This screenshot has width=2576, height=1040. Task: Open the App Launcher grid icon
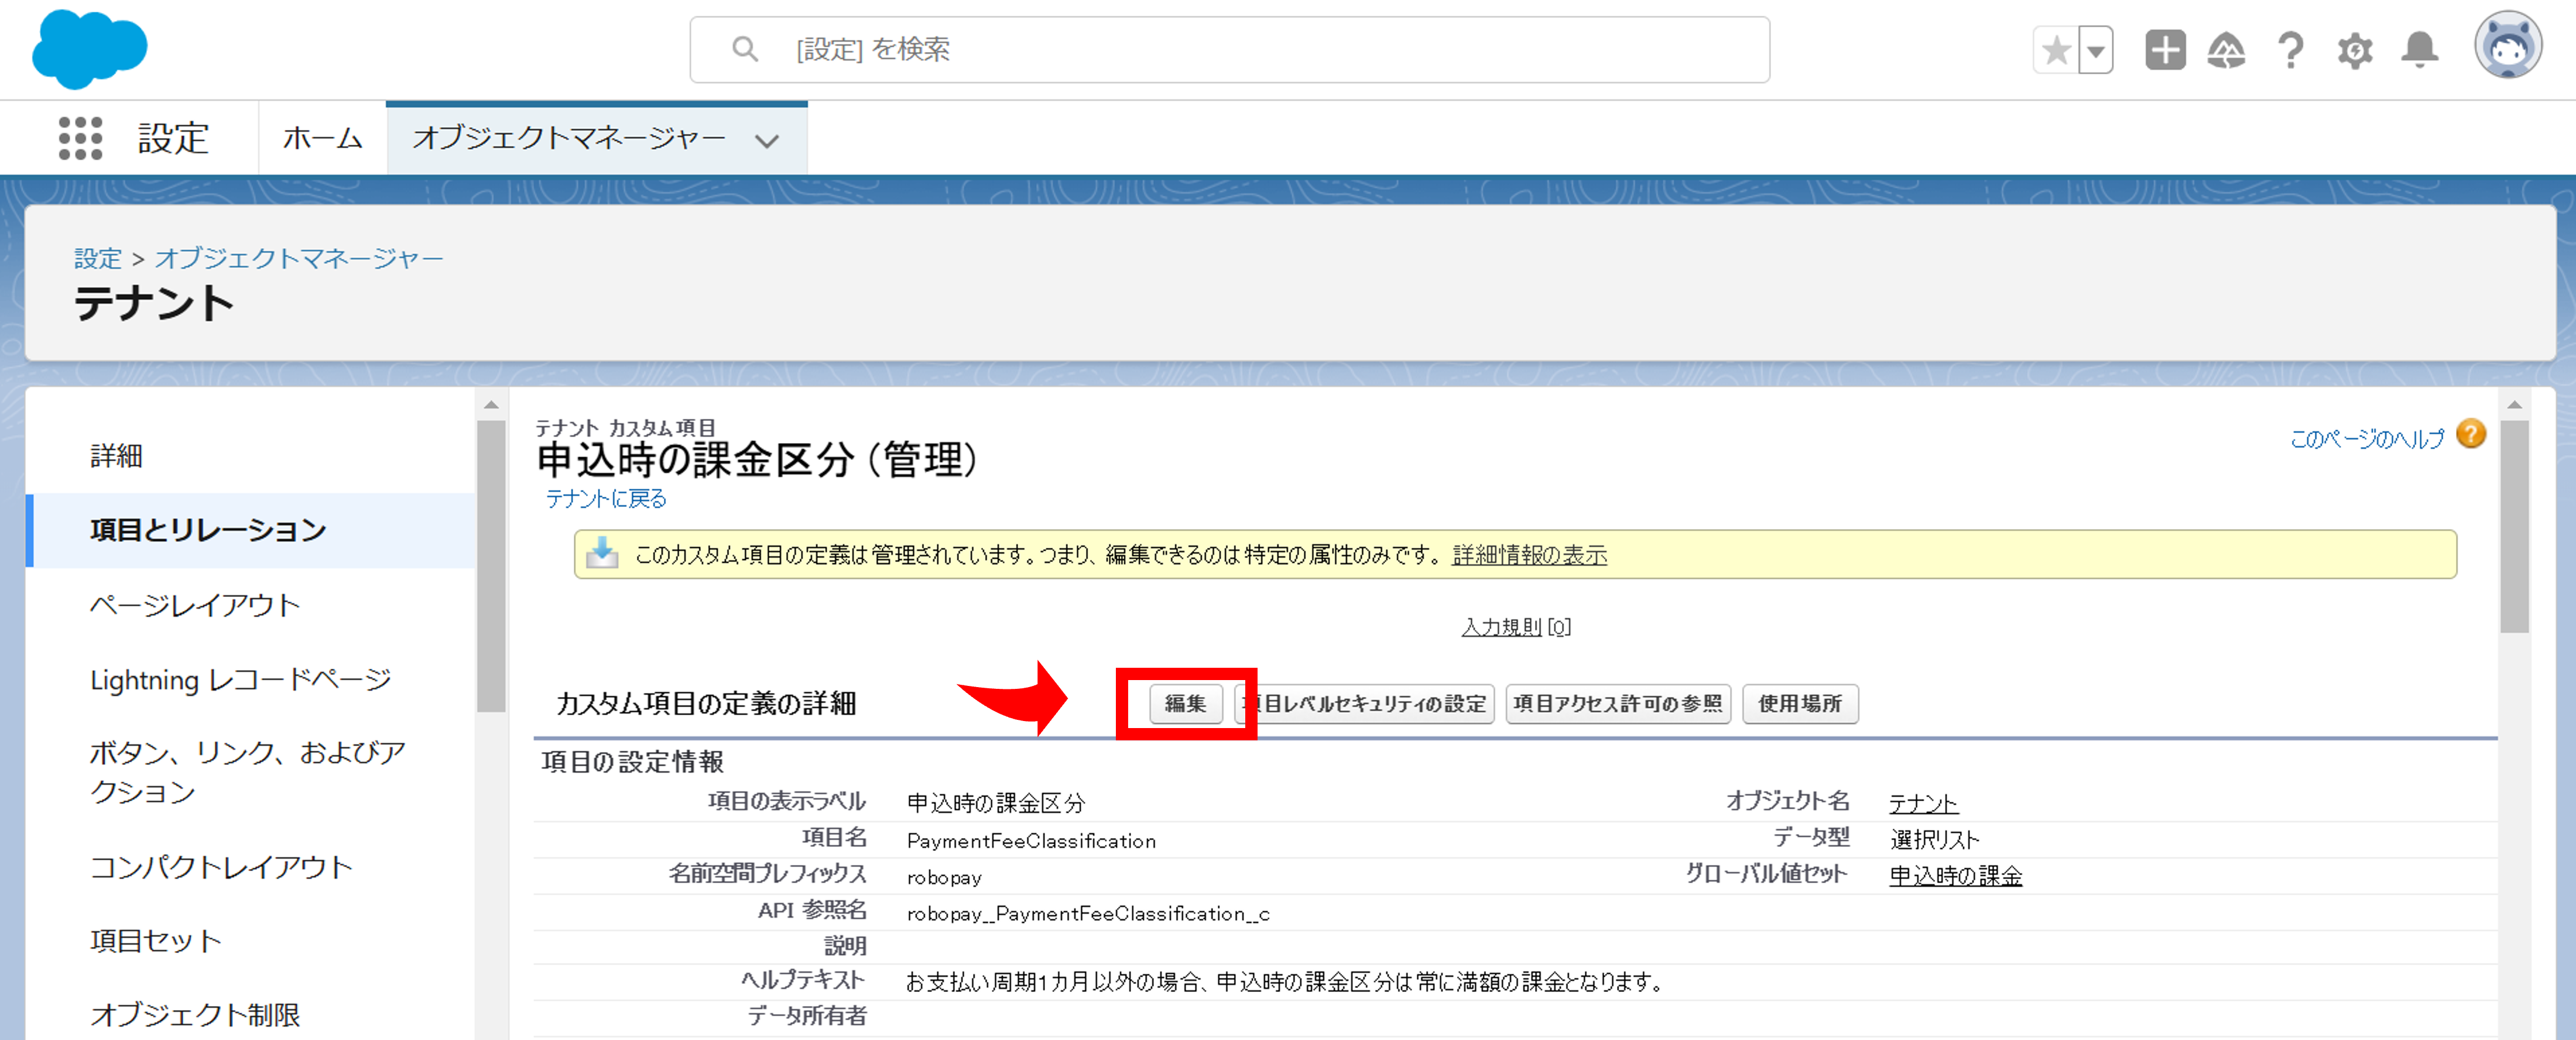pyautogui.click(x=80, y=138)
